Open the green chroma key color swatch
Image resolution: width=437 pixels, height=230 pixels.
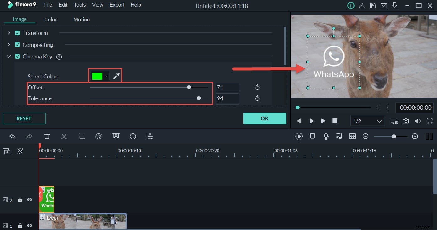click(x=97, y=75)
